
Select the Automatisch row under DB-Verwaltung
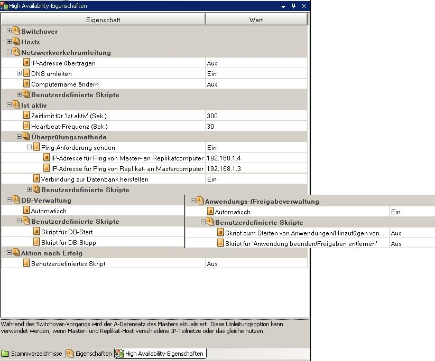coord(93,211)
